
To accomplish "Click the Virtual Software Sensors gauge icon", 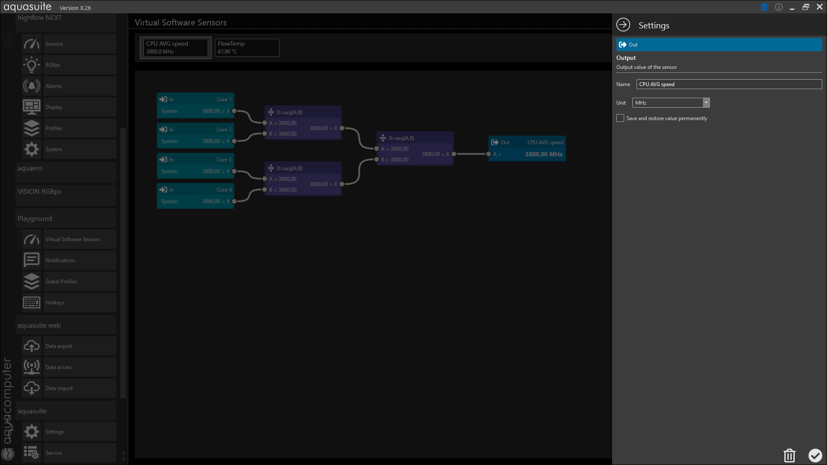I will [x=31, y=239].
